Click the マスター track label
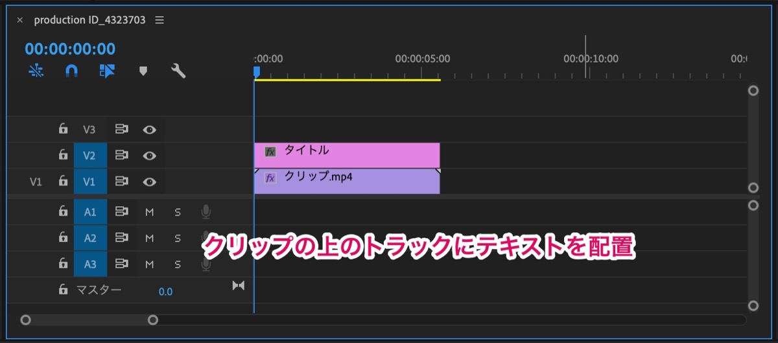This screenshot has width=778, height=343. tap(99, 290)
